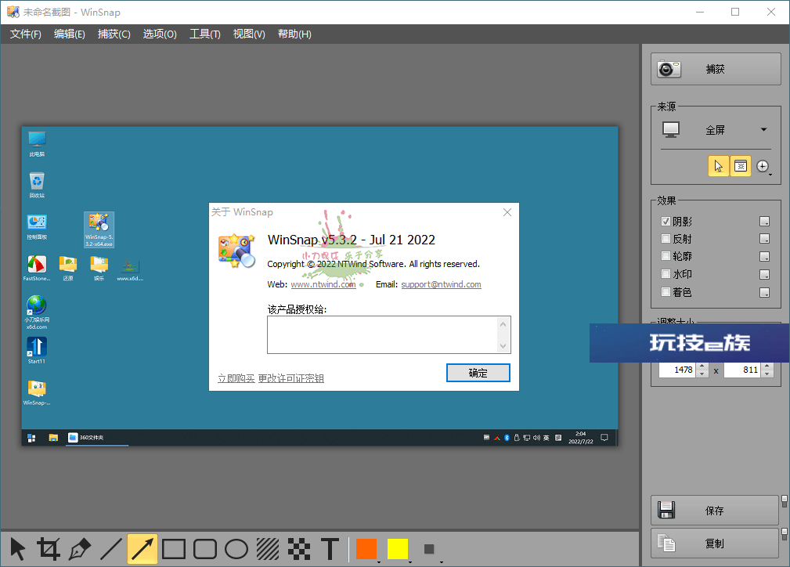This screenshot has height=567, width=790.
Task: Click license box scrollbar up arrow
Action: (x=503, y=324)
